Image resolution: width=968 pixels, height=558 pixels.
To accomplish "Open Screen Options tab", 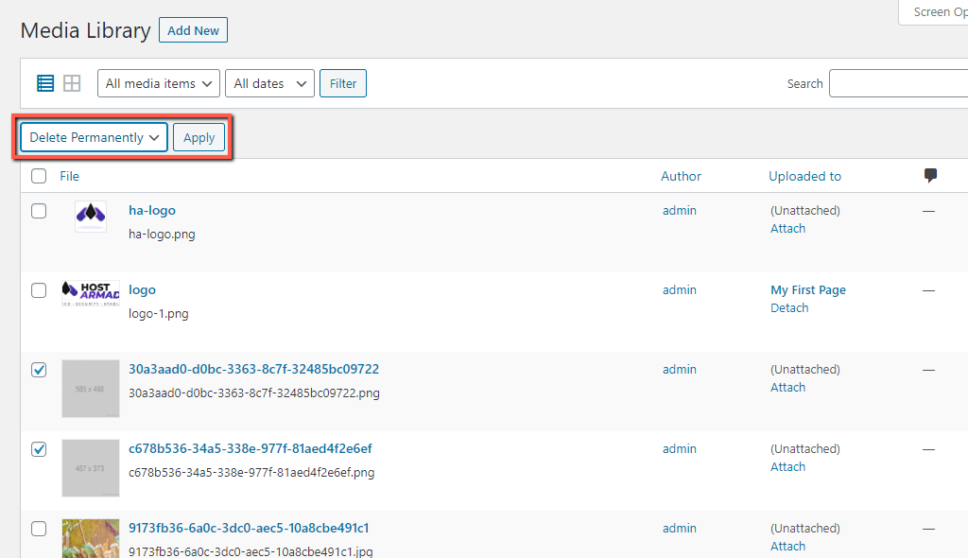I will click(x=935, y=12).
